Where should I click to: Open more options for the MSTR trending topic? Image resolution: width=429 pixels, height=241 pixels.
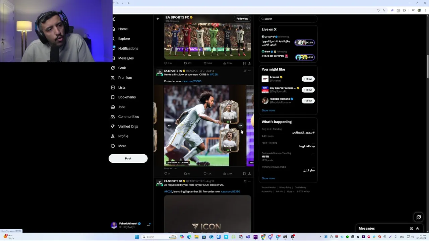tap(313, 153)
